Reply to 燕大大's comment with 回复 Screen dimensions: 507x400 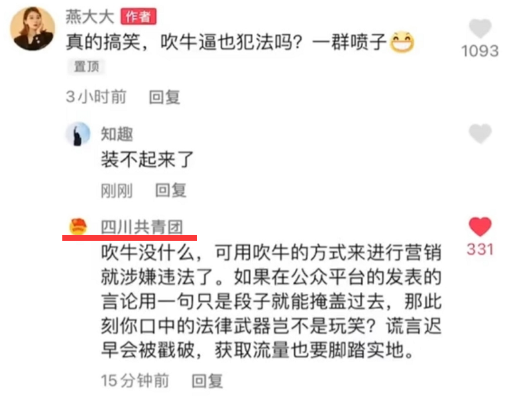point(164,97)
